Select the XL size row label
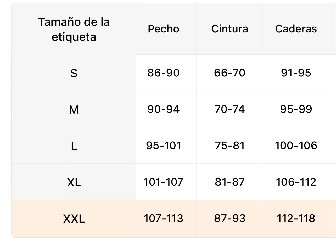The width and height of the screenshot is (336, 239). pyautogui.click(x=74, y=182)
